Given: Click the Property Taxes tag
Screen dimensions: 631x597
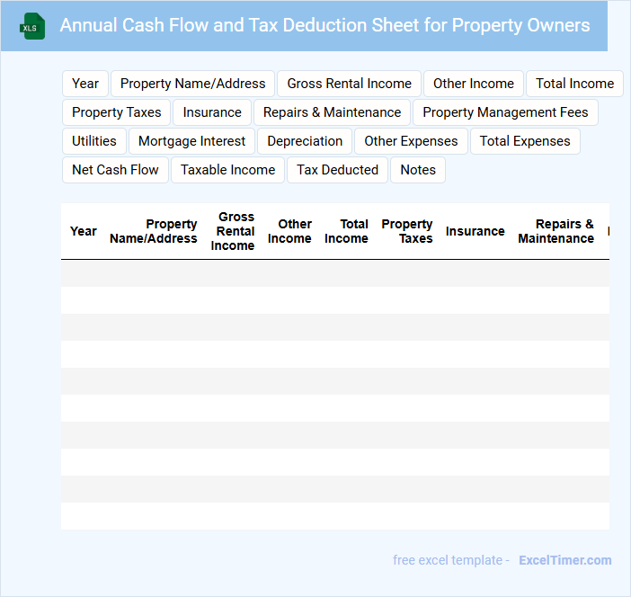Looking at the screenshot, I should [x=117, y=112].
